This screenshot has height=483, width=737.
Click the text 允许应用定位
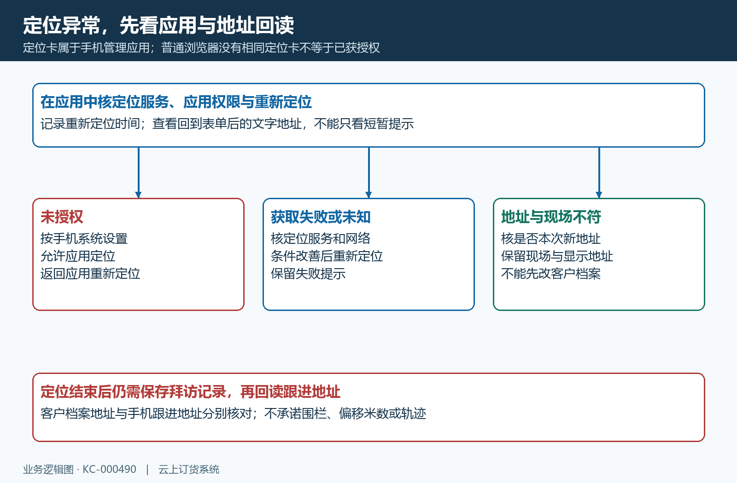[78, 256]
